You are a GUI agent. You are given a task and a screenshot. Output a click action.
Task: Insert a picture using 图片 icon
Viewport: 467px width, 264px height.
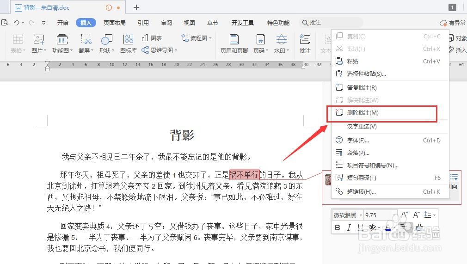click(x=39, y=39)
